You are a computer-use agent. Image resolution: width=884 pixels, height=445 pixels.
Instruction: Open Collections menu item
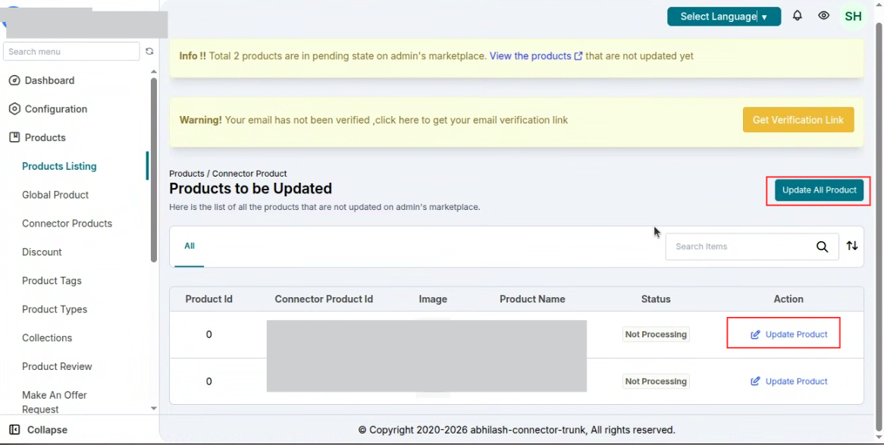[x=47, y=338]
